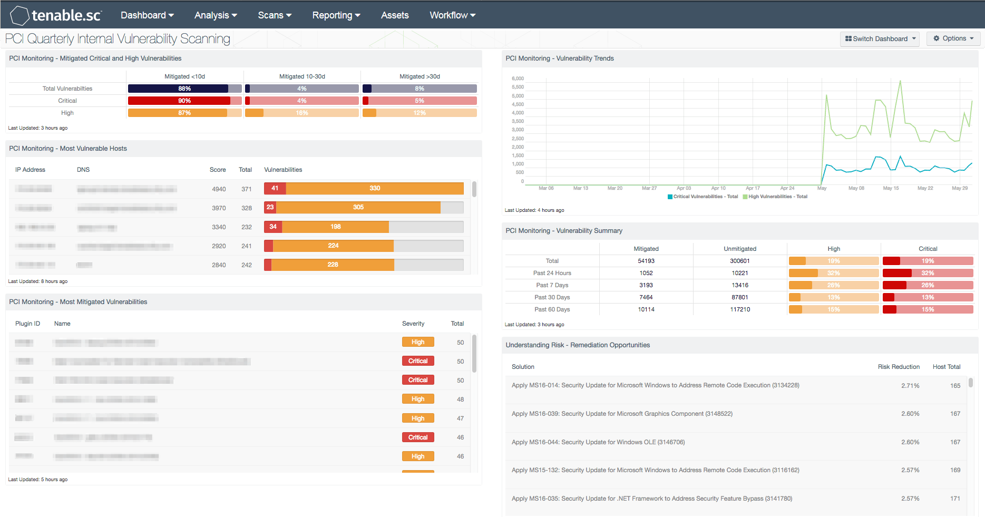
Task: Click the Host Total column header
Action: 947,367
